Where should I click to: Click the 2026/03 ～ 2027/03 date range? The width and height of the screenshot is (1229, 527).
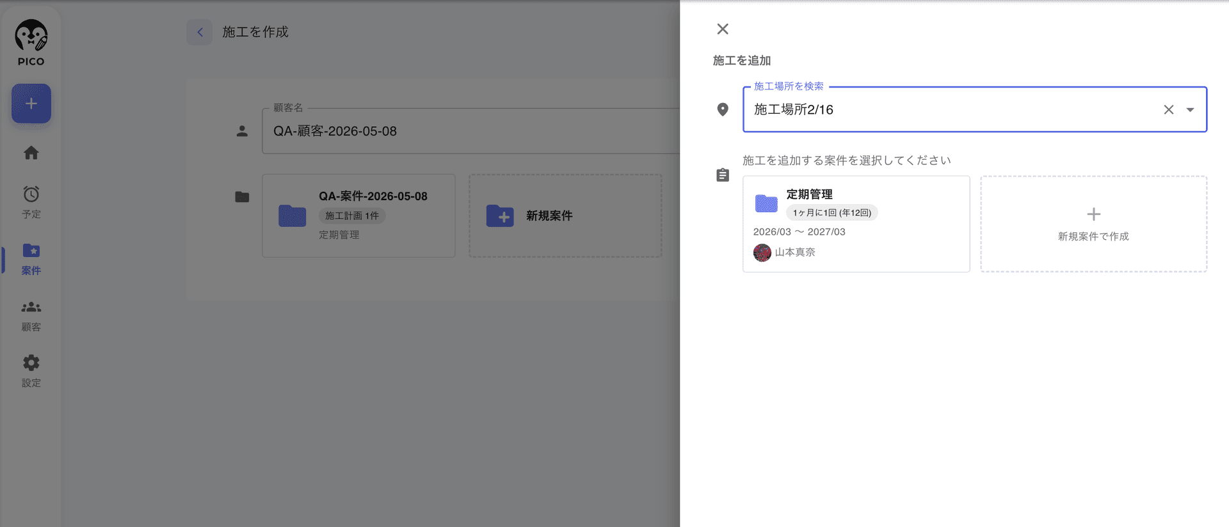coord(799,232)
